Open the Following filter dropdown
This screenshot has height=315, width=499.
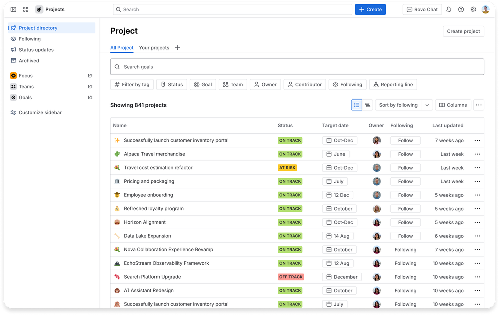point(347,85)
